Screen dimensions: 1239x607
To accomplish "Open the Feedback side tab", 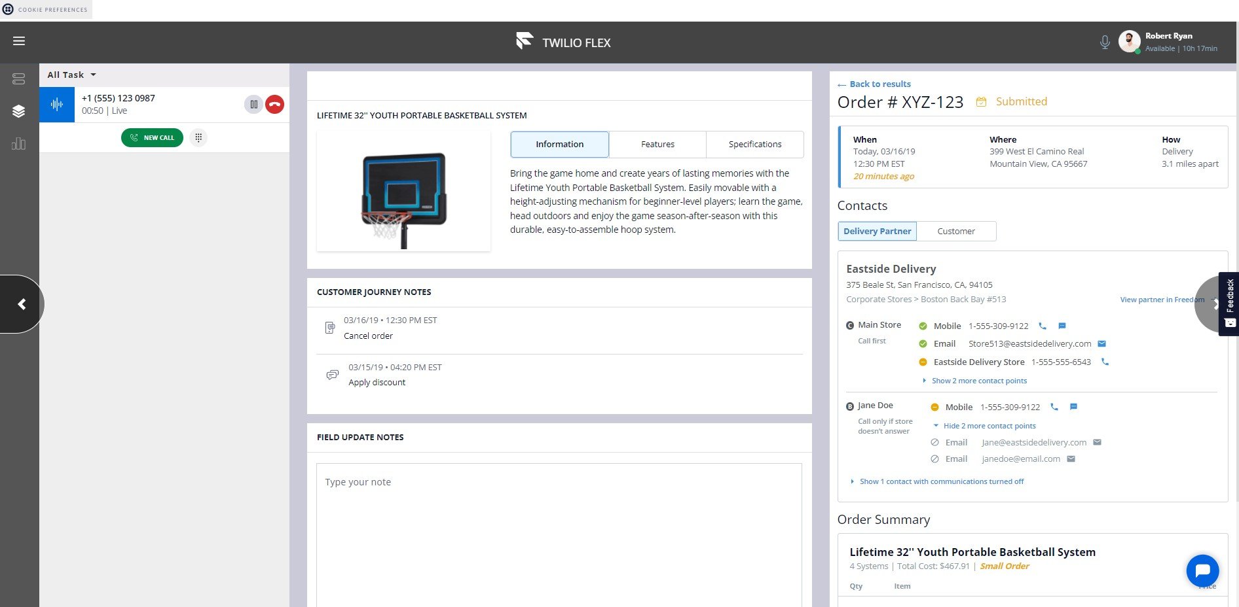I will pos(1229,304).
